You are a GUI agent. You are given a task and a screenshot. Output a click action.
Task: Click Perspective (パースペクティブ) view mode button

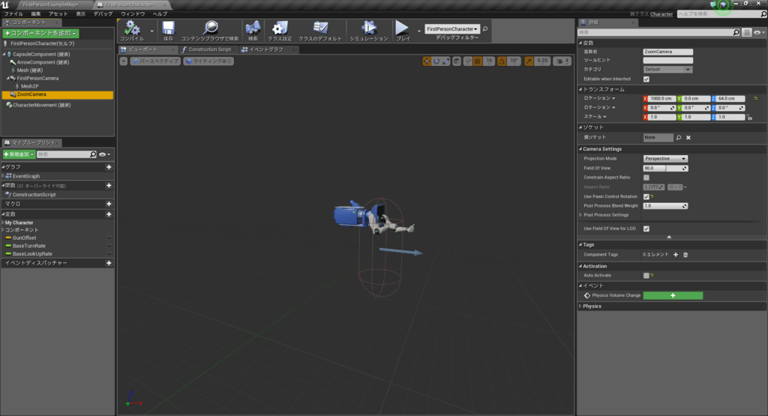(155, 61)
